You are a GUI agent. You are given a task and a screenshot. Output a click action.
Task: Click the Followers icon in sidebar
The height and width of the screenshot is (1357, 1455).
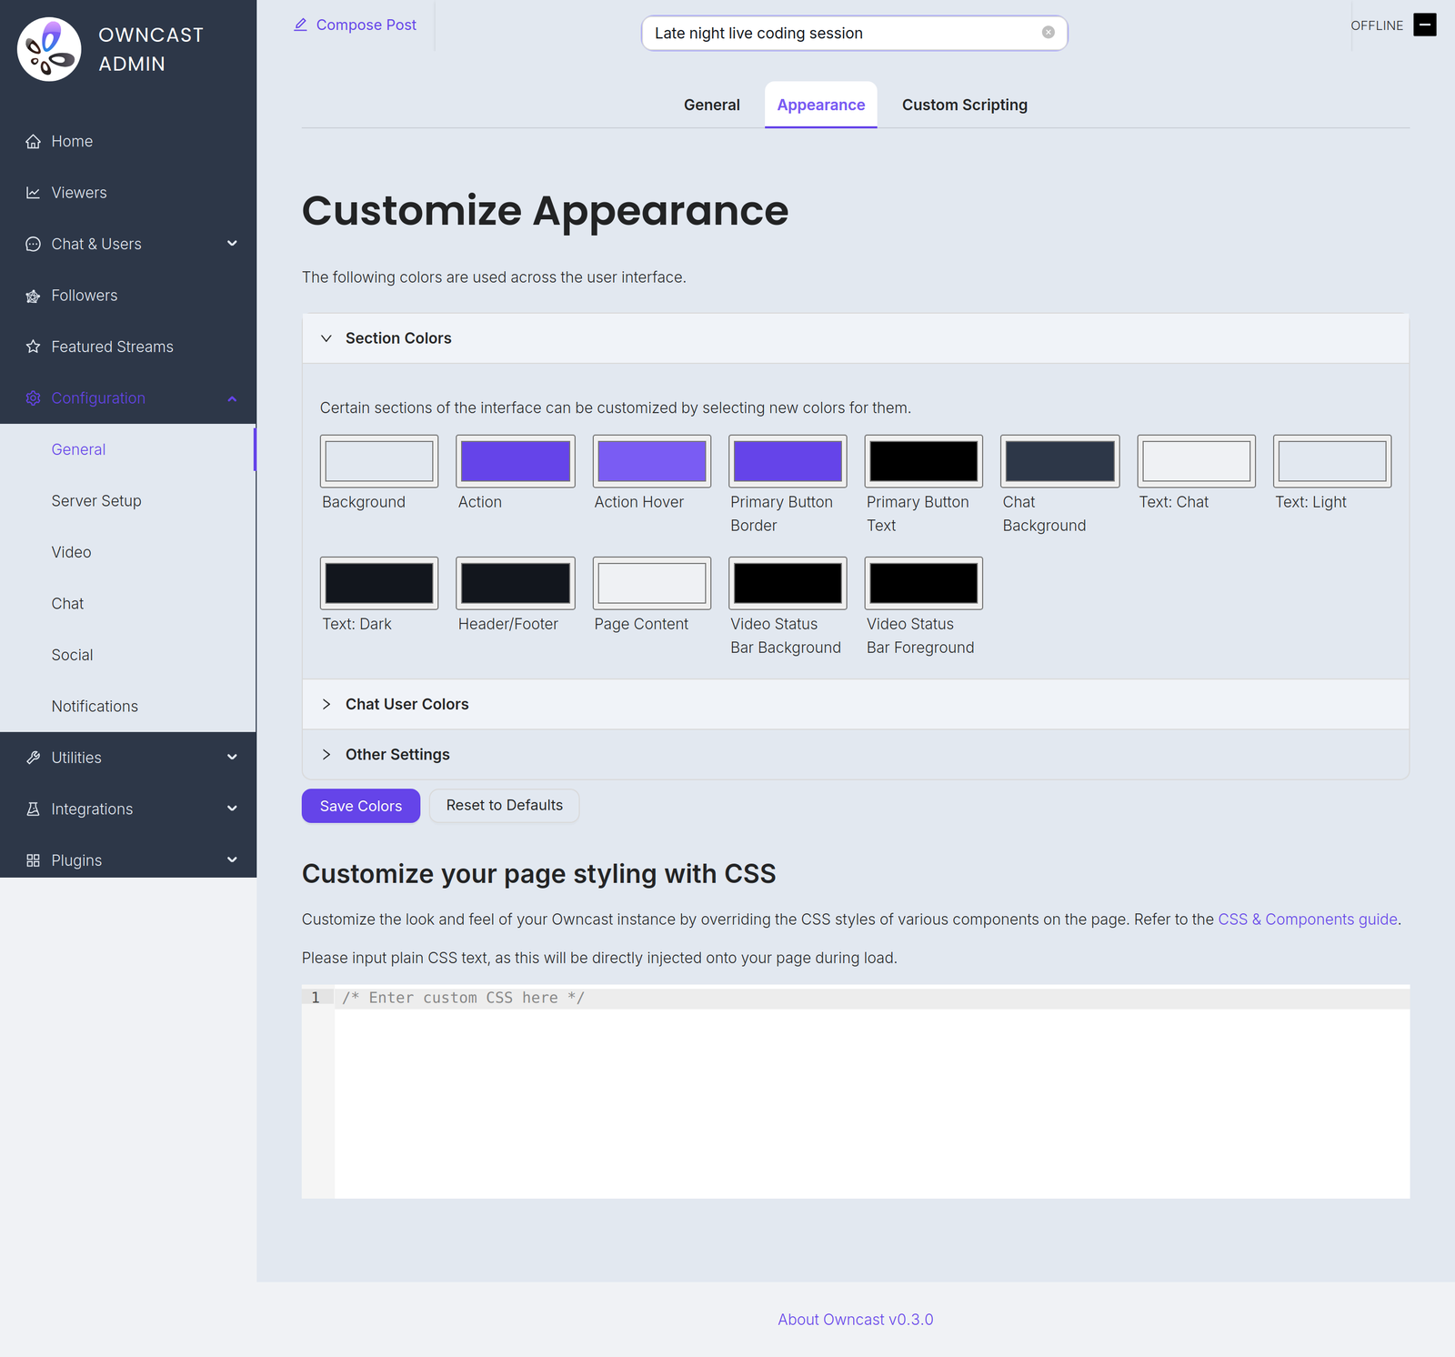(x=34, y=296)
